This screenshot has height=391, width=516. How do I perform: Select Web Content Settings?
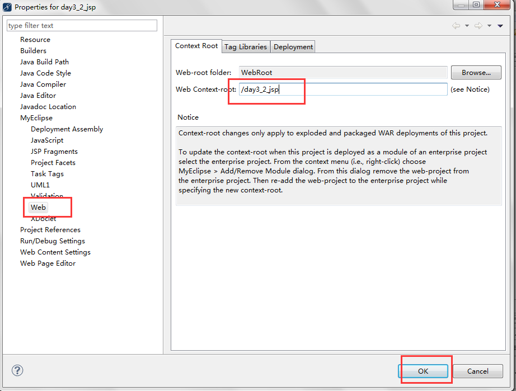[55, 252]
